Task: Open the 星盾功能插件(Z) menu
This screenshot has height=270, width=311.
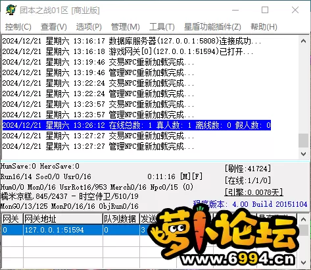Action: 212,27
